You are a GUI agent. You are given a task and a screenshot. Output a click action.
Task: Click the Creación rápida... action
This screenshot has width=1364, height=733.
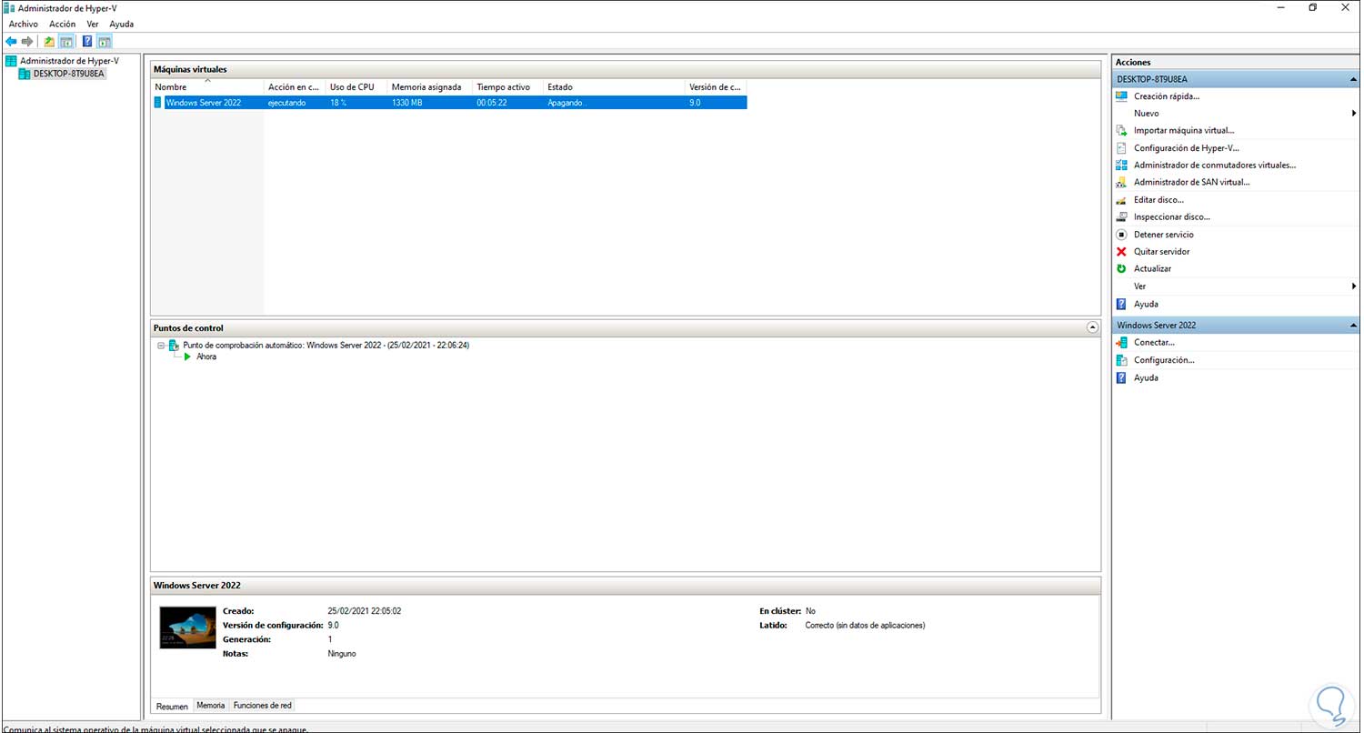point(1167,96)
